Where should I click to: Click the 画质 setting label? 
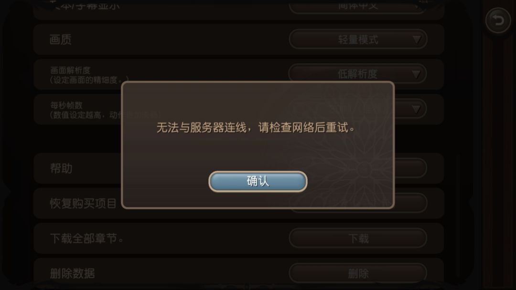(x=60, y=40)
